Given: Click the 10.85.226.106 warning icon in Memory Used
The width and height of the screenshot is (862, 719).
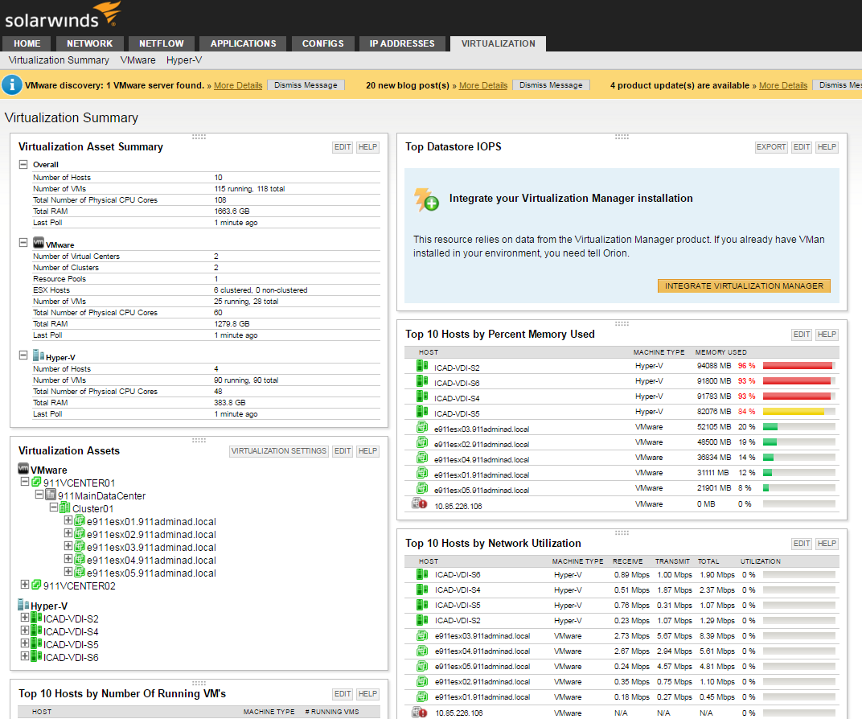Looking at the screenshot, I should click(420, 503).
